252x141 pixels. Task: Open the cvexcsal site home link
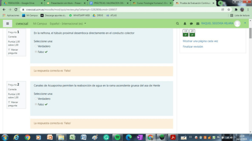22,24
